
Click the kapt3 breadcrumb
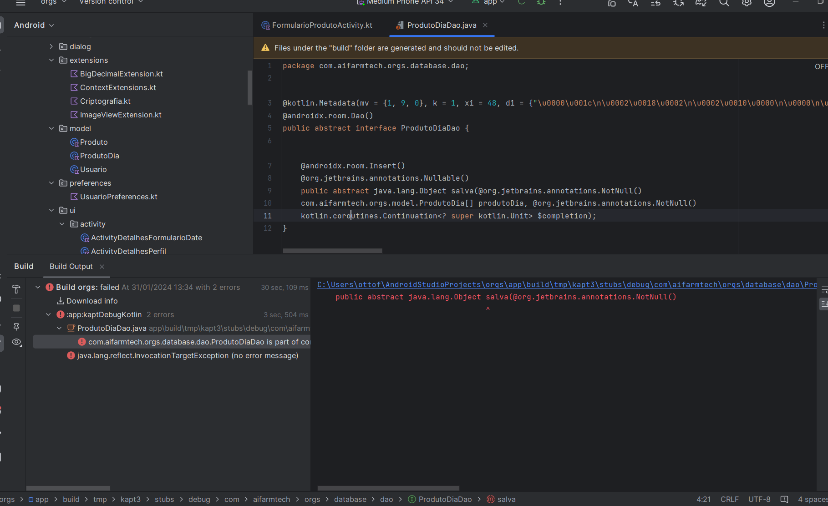(130, 499)
